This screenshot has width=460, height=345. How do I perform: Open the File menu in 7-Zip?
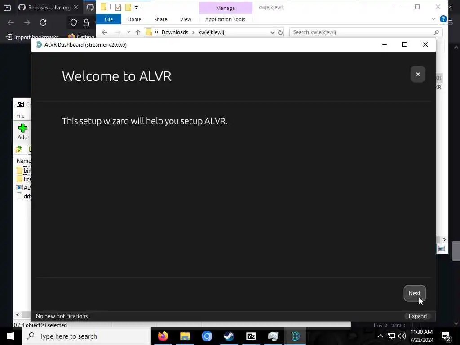coord(20,115)
